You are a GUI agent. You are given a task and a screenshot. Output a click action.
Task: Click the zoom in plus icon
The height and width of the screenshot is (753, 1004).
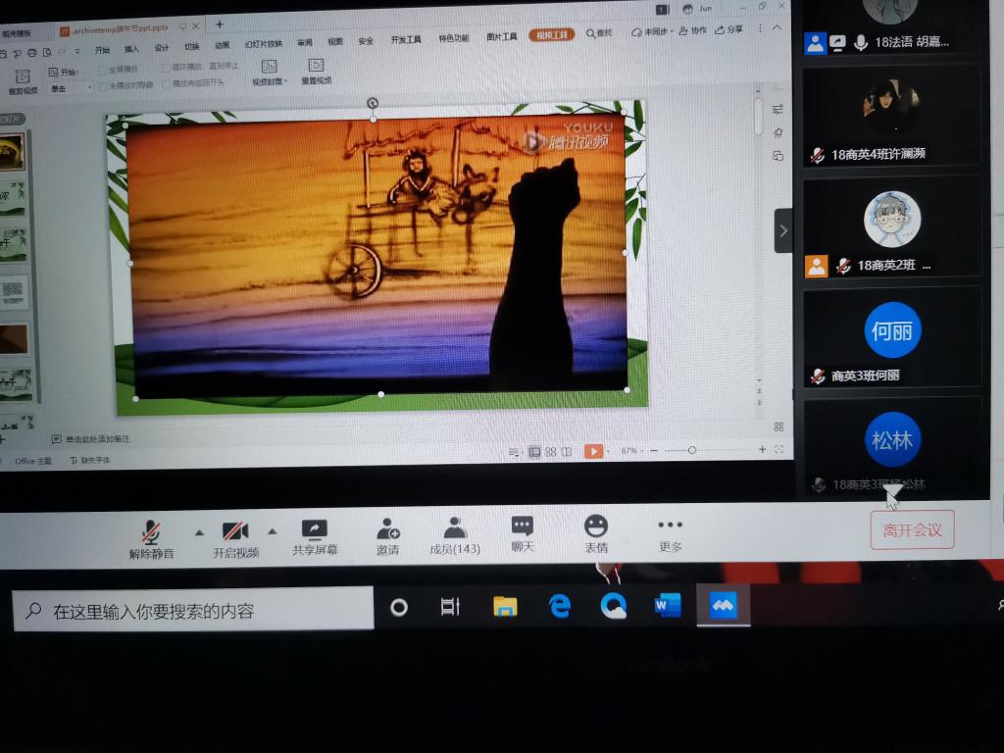762,449
